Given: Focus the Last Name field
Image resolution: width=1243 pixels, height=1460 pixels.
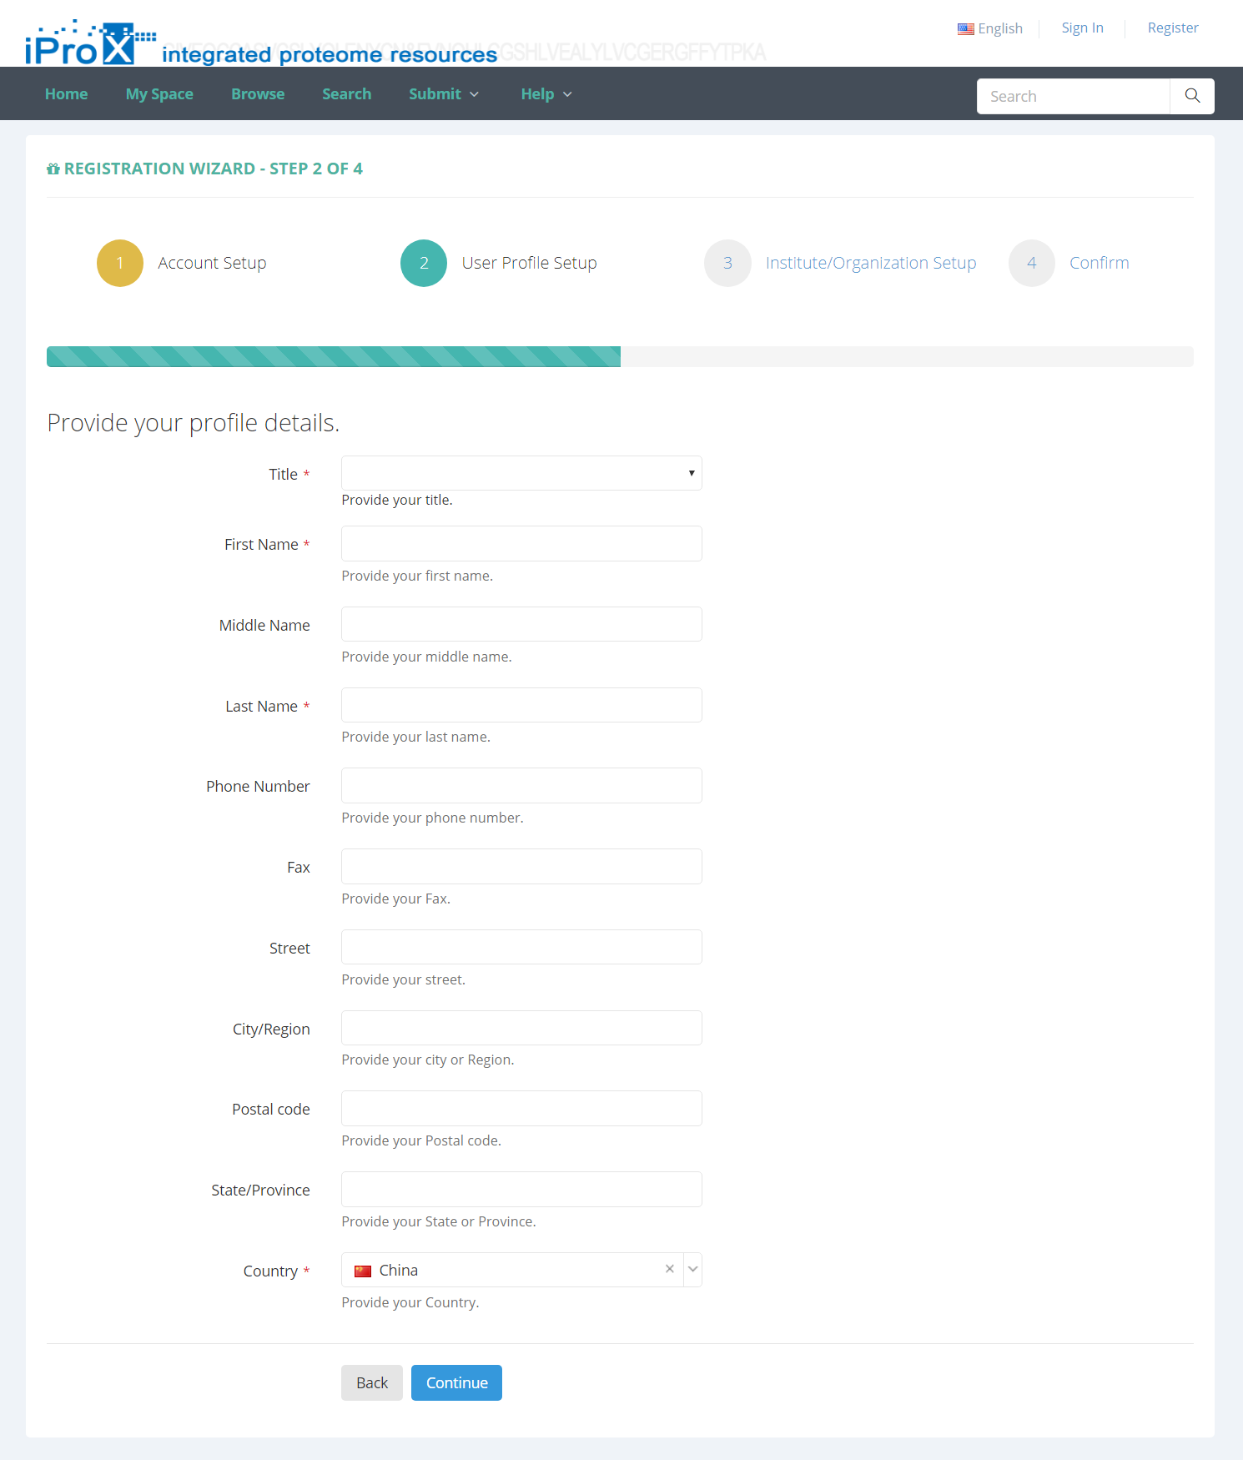Looking at the screenshot, I should click(521, 705).
